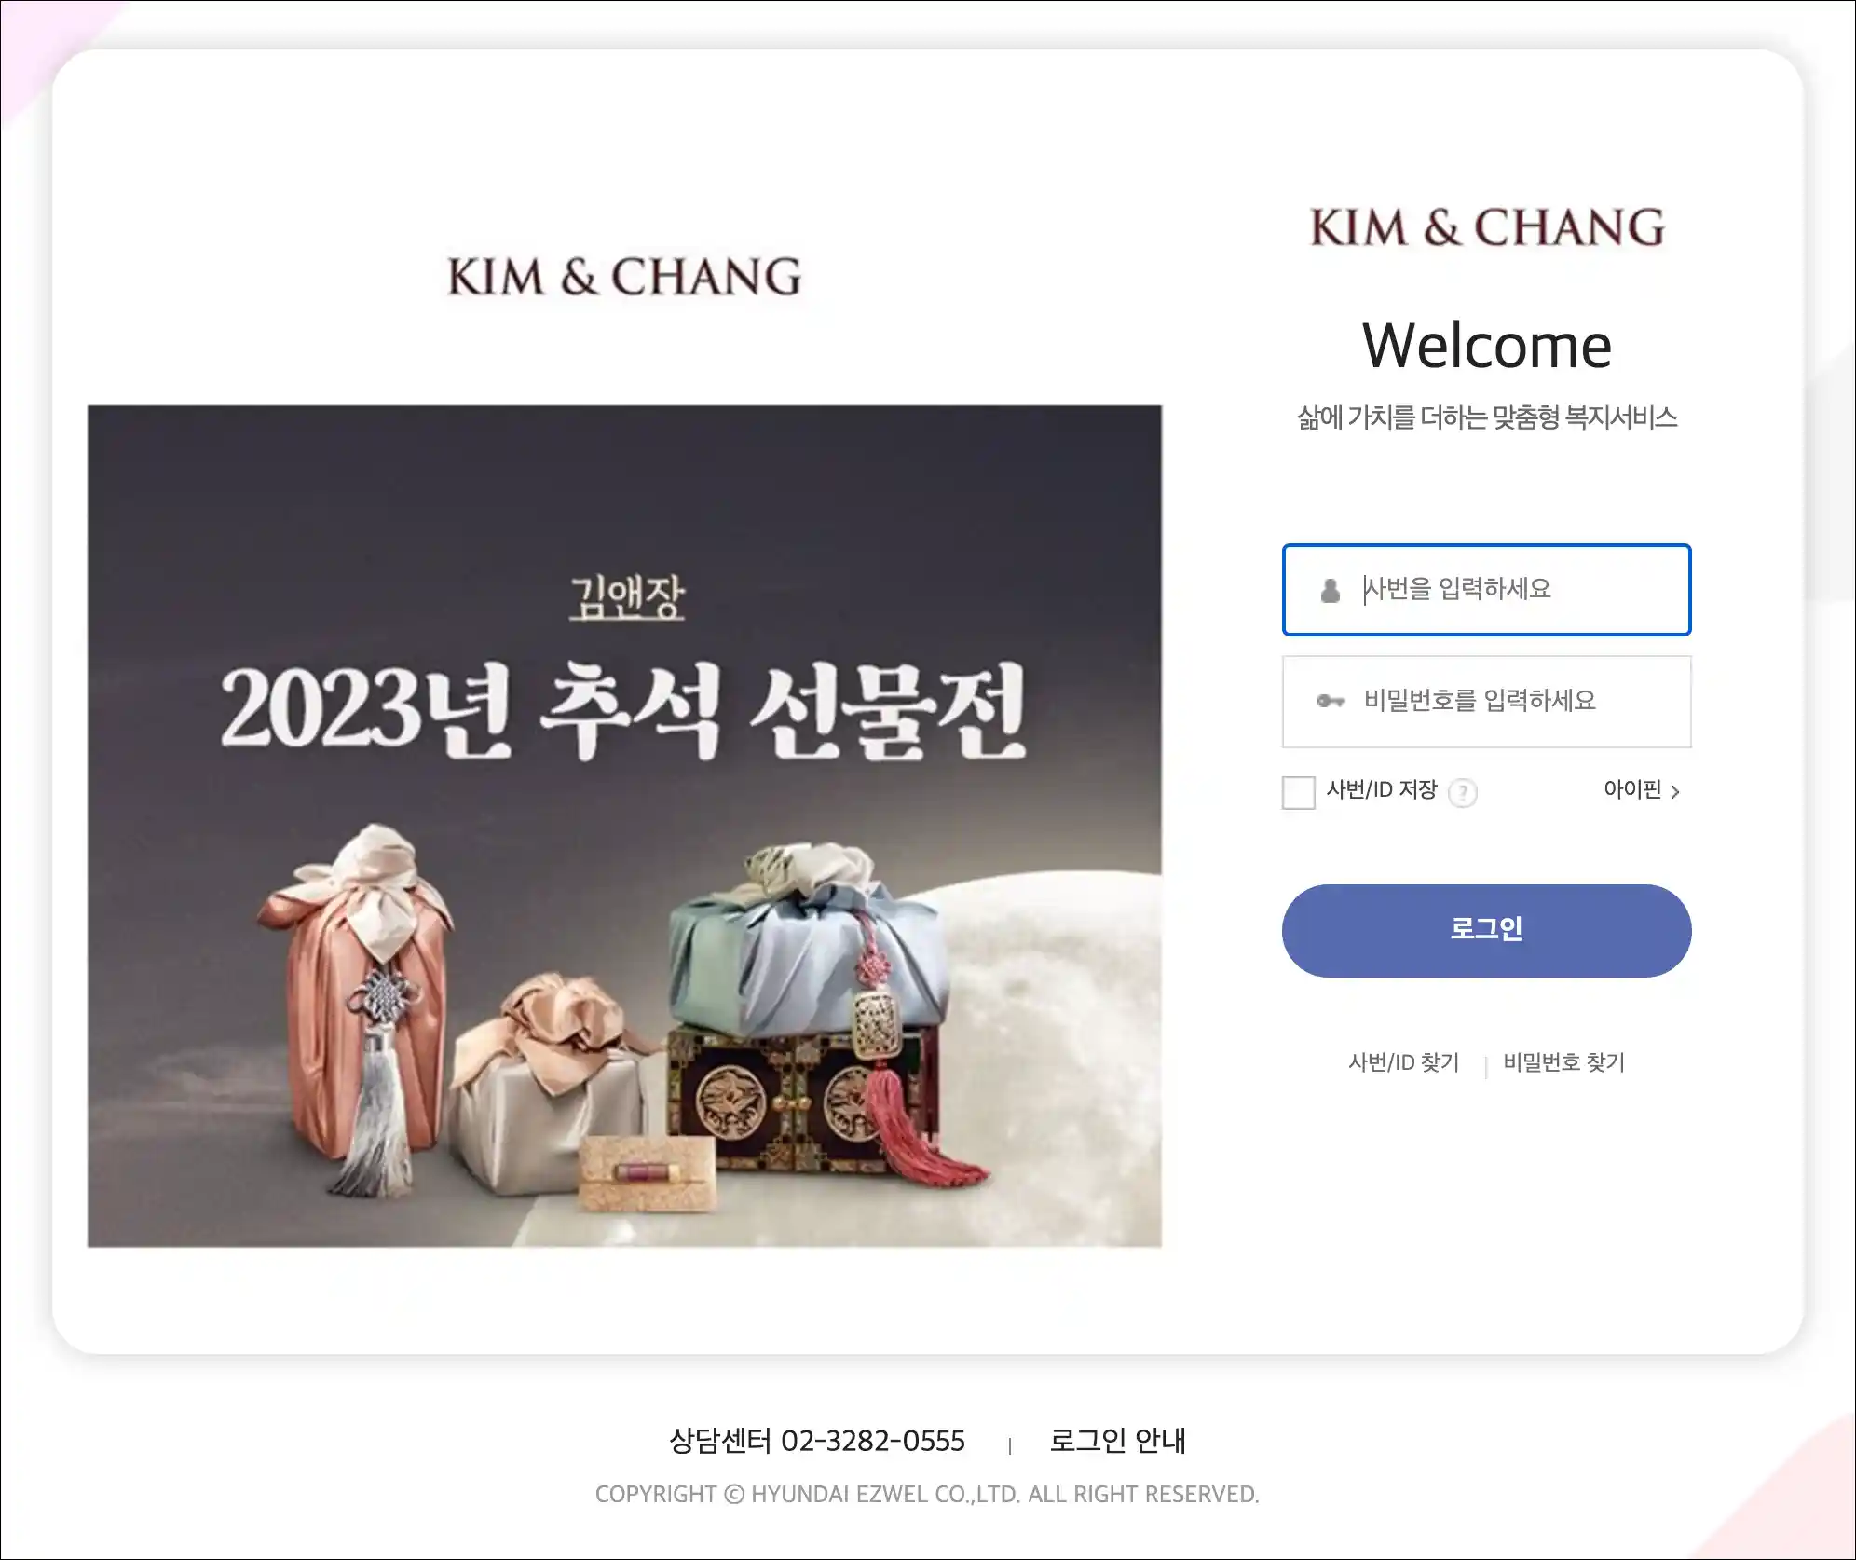This screenshot has width=1856, height=1560.
Task: Open the question mark help icon
Action: coord(1463,792)
